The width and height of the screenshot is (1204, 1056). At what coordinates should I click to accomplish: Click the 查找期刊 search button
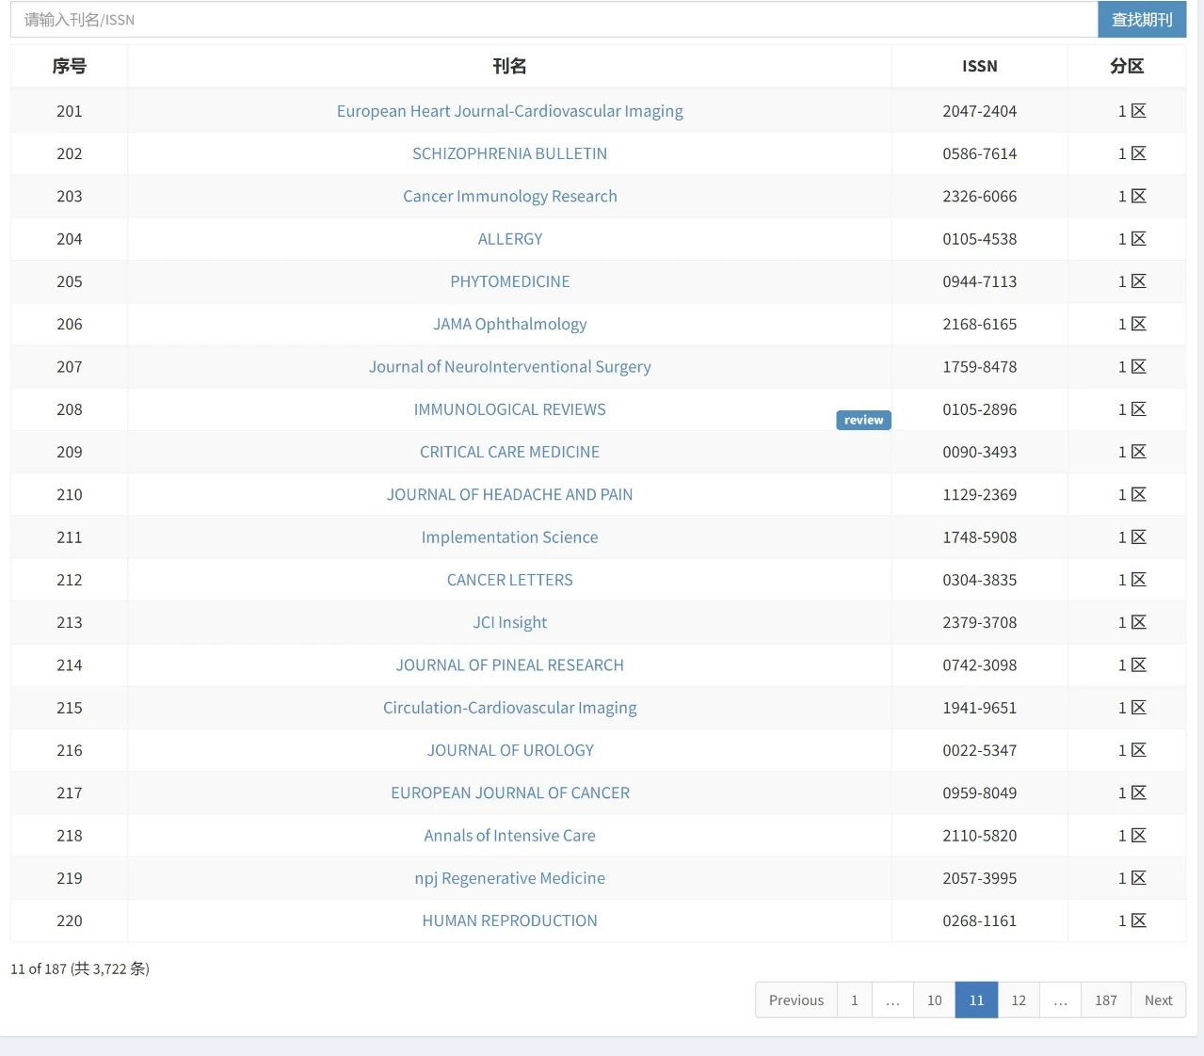[1142, 20]
